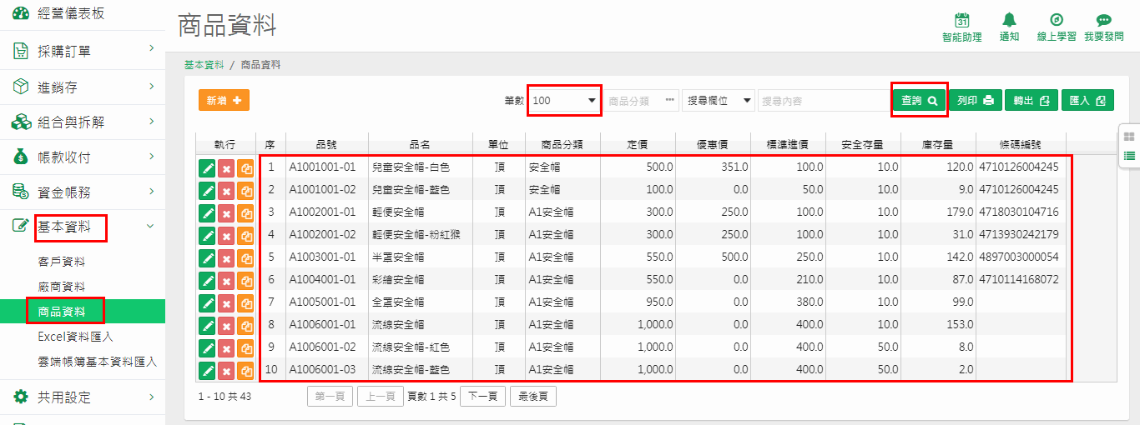Open the 商品分類 filter selector
1140x425 pixels.
click(641, 100)
